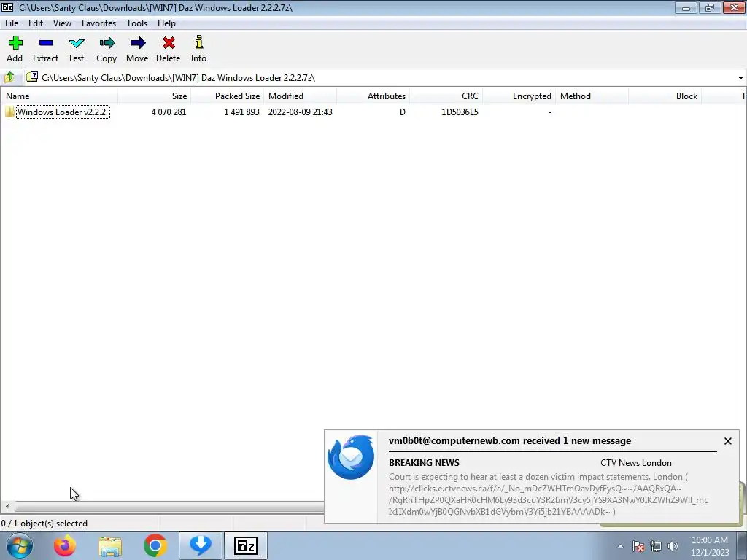
Task: Launch Firefox from the taskbar
Action: 64,545
